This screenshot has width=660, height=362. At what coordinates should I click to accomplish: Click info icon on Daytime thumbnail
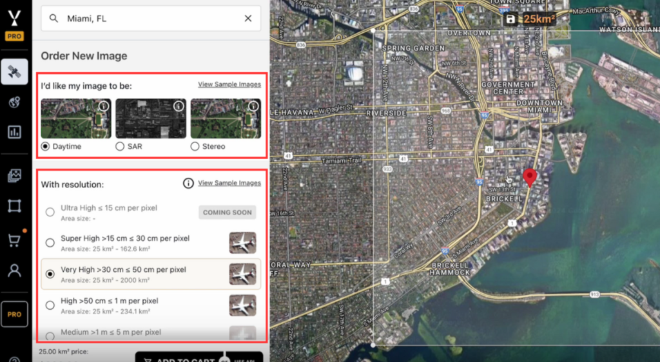coord(103,106)
